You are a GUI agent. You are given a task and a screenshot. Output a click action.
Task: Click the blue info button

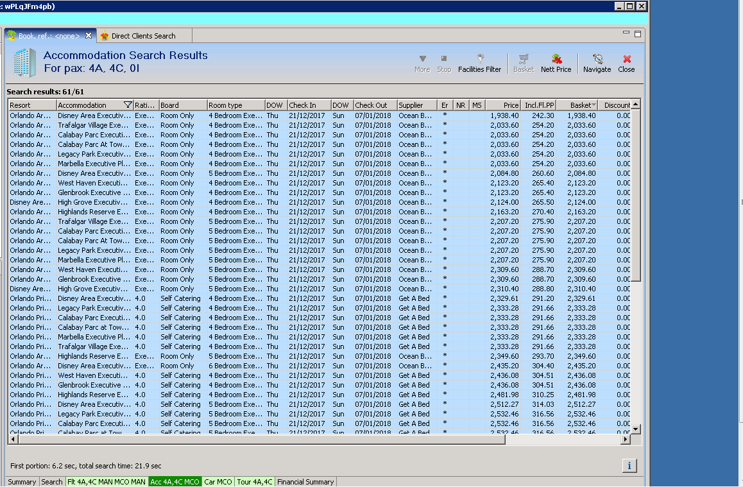click(629, 465)
